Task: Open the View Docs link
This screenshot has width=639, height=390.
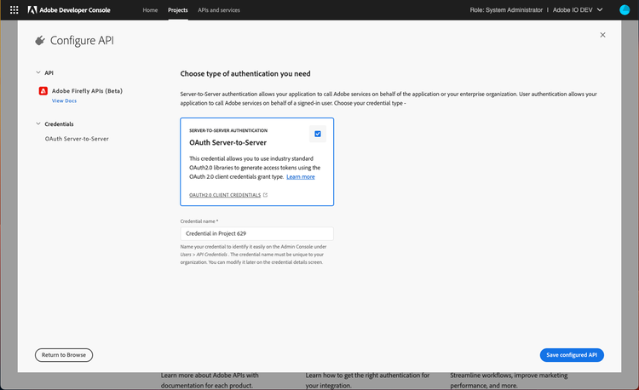Action: tap(64, 100)
